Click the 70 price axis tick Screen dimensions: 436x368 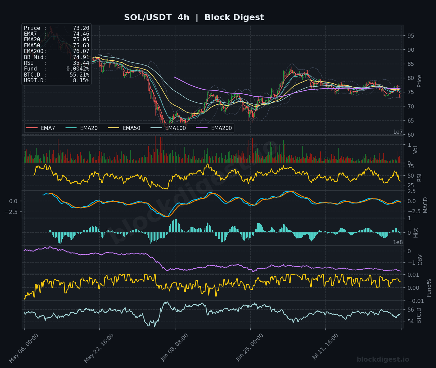[410, 106]
